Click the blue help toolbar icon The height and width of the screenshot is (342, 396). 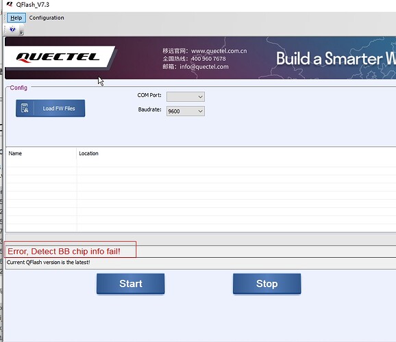point(12,29)
